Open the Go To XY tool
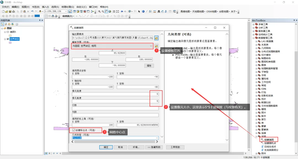This screenshot has height=159, width=298. tap(166, 12)
